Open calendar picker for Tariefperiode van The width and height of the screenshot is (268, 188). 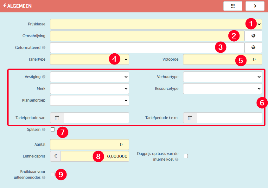[x=57, y=118]
